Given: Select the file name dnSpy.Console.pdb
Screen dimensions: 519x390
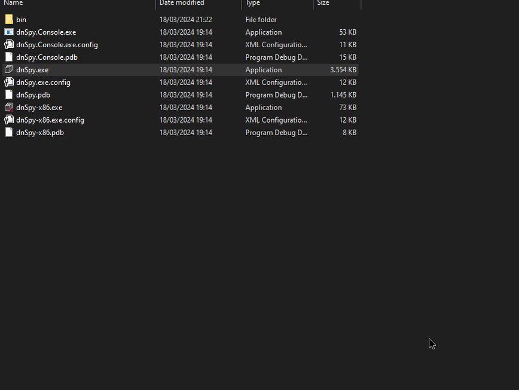Looking at the screenshot, I should (47, 57).
